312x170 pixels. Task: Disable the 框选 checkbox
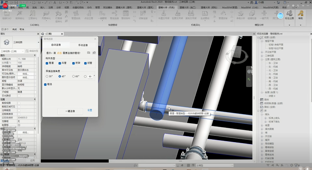(x=45, y=84)
